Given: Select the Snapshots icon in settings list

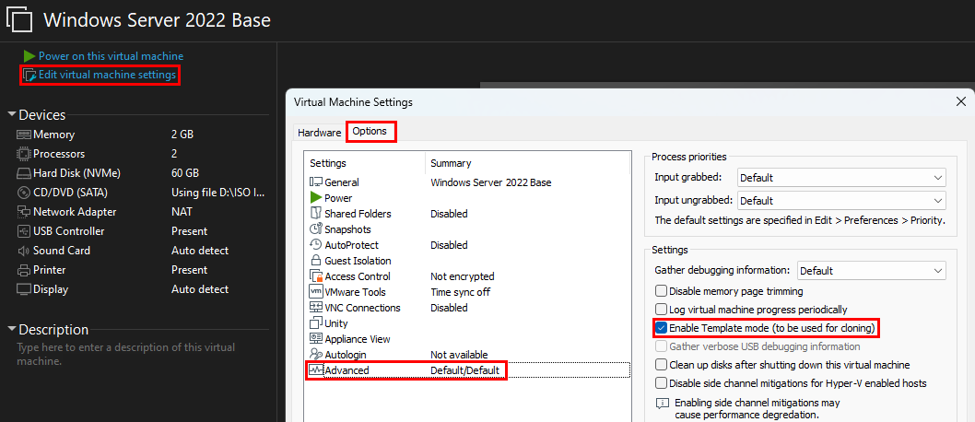Looking at the screenshot, I should pyautogui.click(x=316, y=229).
